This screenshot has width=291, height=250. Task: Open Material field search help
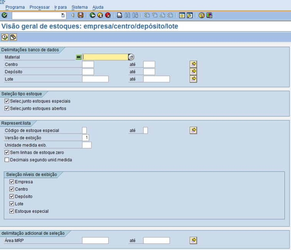[x=131, y=57]
